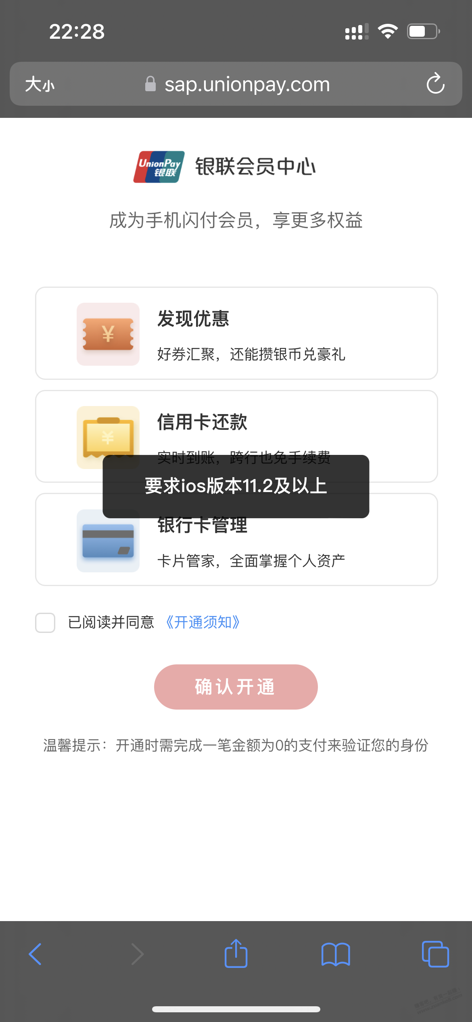Tap the credit card repayment icon
The image size is (472, 1022).
click(108, 432)
